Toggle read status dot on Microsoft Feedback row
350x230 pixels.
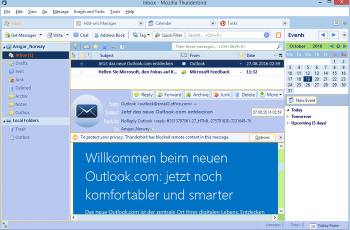[x=240, y=72]
